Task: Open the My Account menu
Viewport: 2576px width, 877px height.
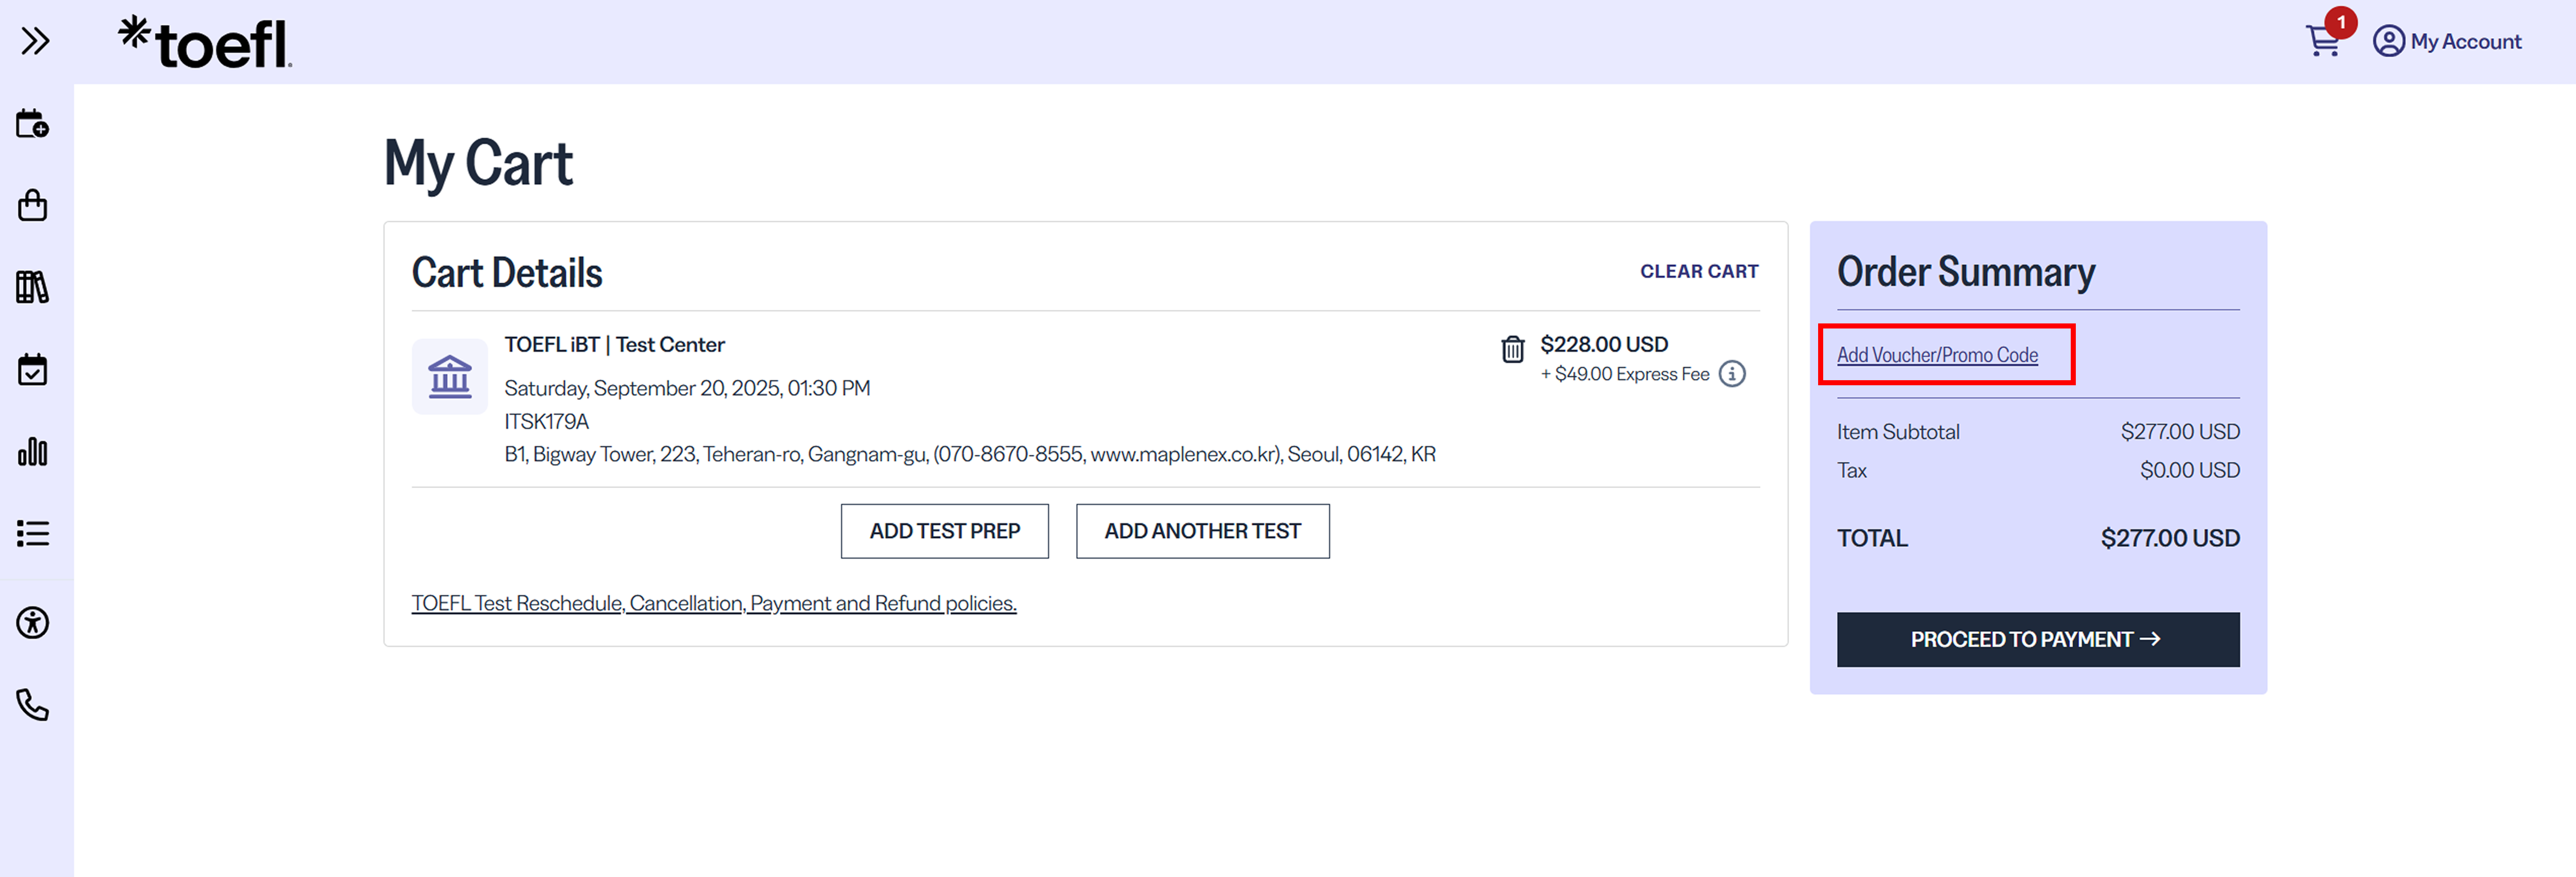Action: tap(2447, 41)
